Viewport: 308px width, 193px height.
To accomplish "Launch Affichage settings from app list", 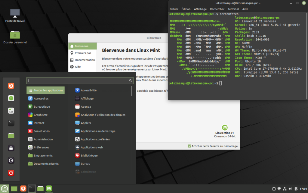I will 84,99.
